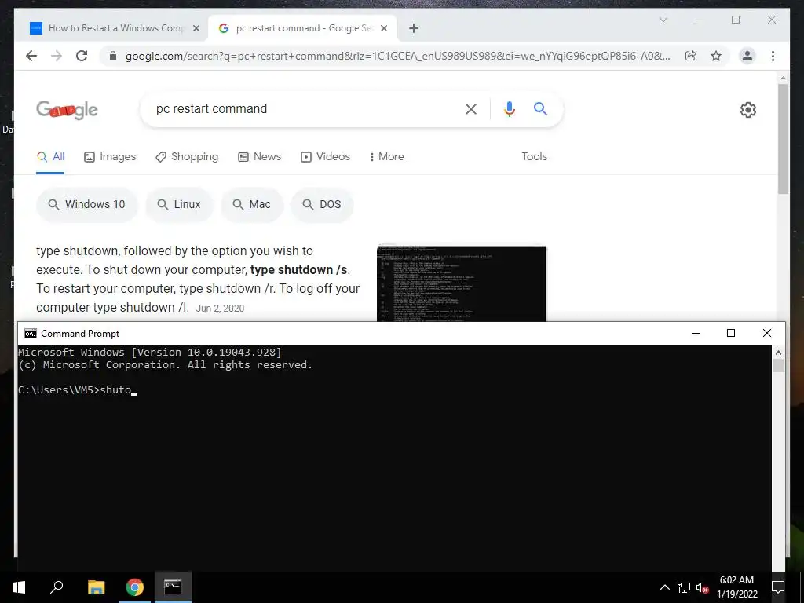Show hidden system tray icons chevron

pos(664,587)
